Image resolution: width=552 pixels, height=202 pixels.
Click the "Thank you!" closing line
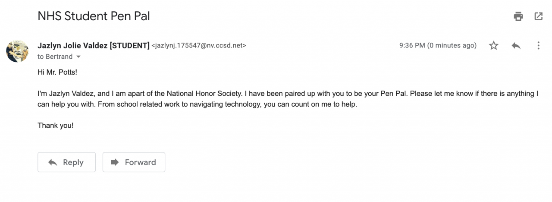pos(56,126)
